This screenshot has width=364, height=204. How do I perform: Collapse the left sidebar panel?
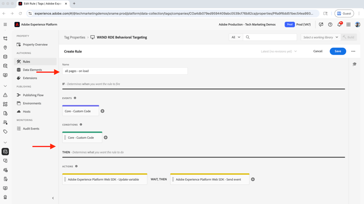(53, 198)
